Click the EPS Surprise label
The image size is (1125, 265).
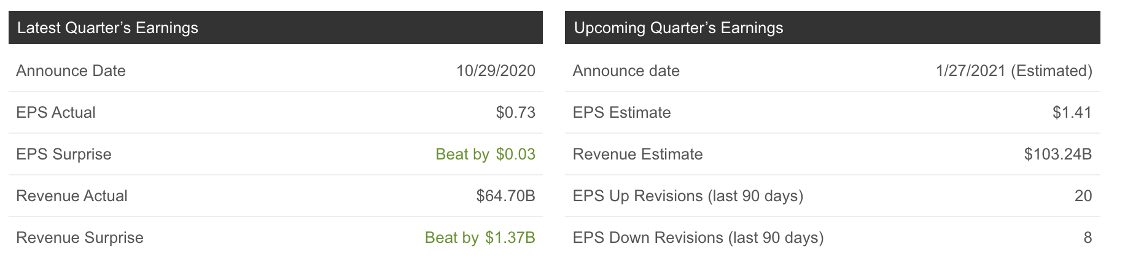[x=64, y=155]
